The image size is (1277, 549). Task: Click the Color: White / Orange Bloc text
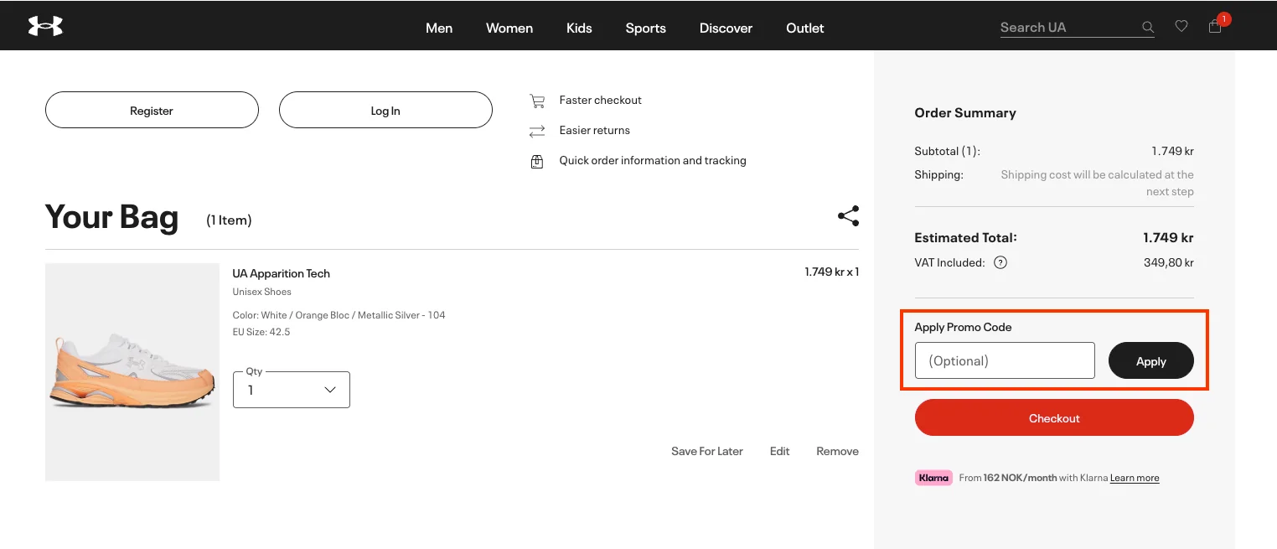[x=339, y=315]
